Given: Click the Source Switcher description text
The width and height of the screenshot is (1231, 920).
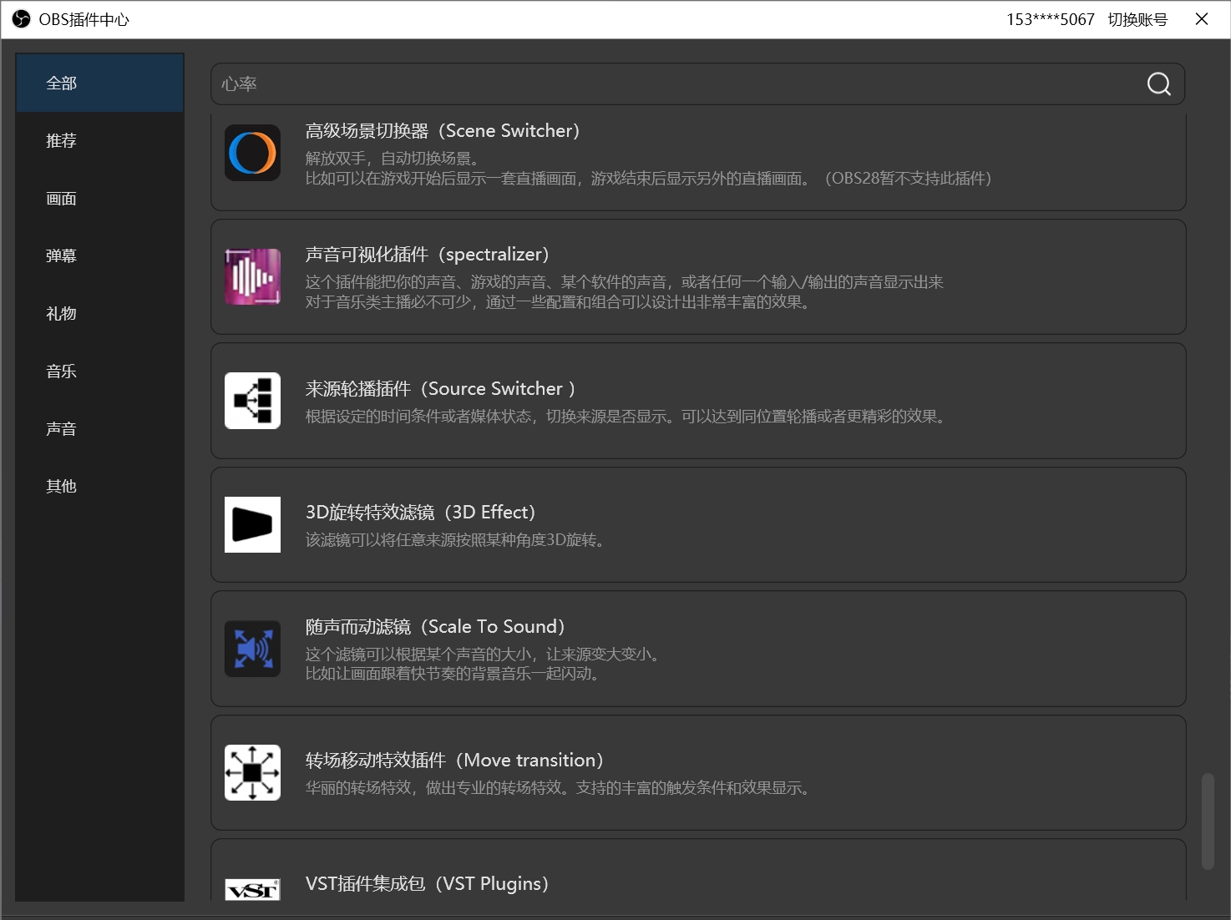Looking at the screenshot, I should tap(626, 416).
